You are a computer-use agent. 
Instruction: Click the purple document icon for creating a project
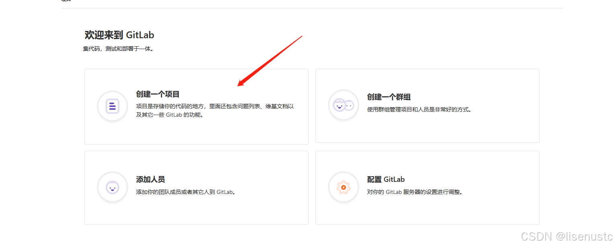pos(113,106)
